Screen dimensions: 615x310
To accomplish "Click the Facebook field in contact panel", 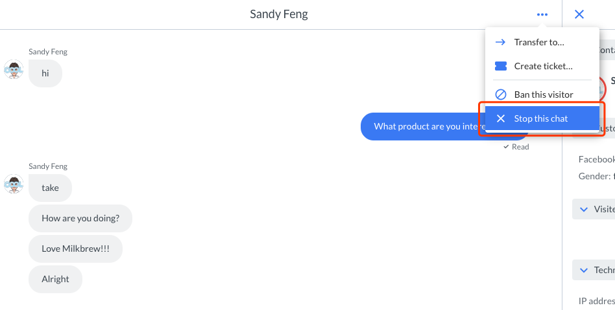I will [x=596, y=159].
